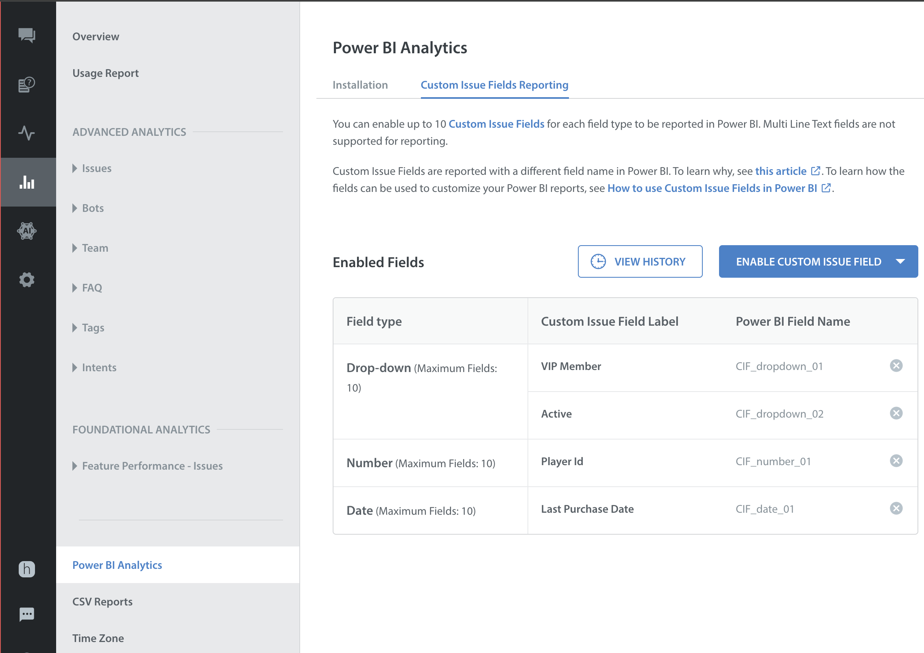Remove the Active dropdown field
The width and height of the screenshot is (924, 653).
click(896, 414)
